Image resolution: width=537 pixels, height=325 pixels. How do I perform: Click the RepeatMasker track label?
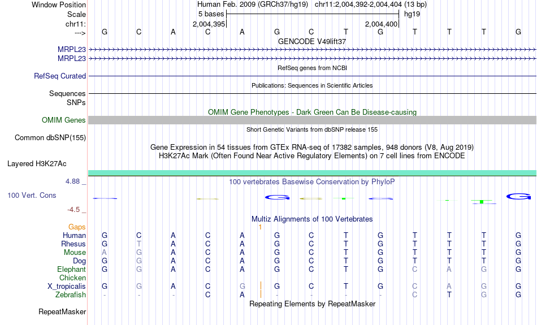point(62,311)
